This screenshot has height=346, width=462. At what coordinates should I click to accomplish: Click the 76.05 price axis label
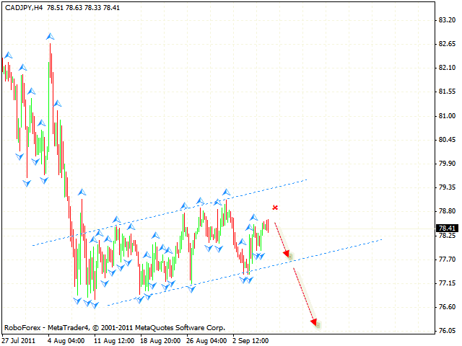(x=447, y=331)
